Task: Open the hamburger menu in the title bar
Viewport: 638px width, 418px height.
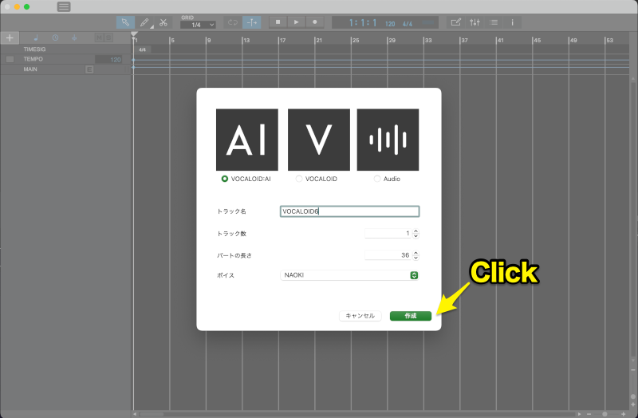Action: tap(64, 6)
